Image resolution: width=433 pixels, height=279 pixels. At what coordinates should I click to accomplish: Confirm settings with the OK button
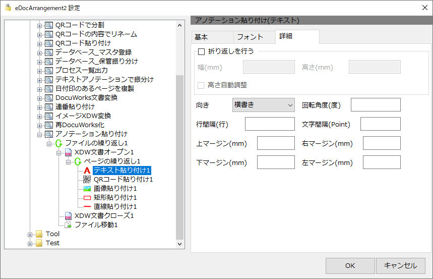(x=350, y=266)
